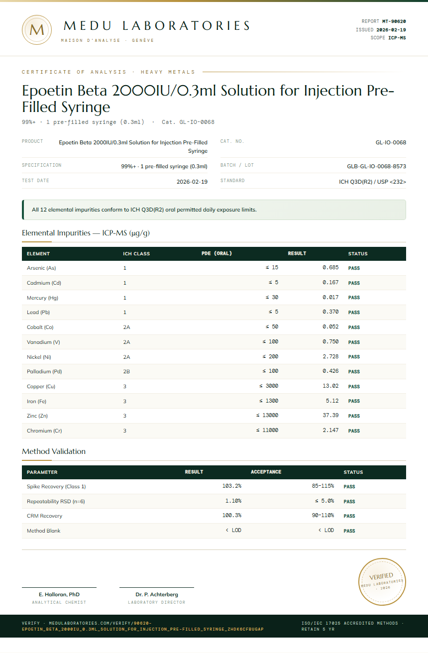Click the test date 2026-02-19 value

click(x=192, y=182)
